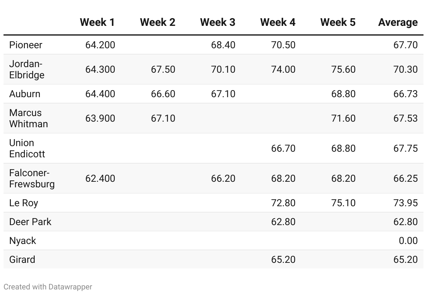This screenshot has width=427, height=295.
Task: Select Nyack's 0.00 average value
Action: click(x=408, y=241)
